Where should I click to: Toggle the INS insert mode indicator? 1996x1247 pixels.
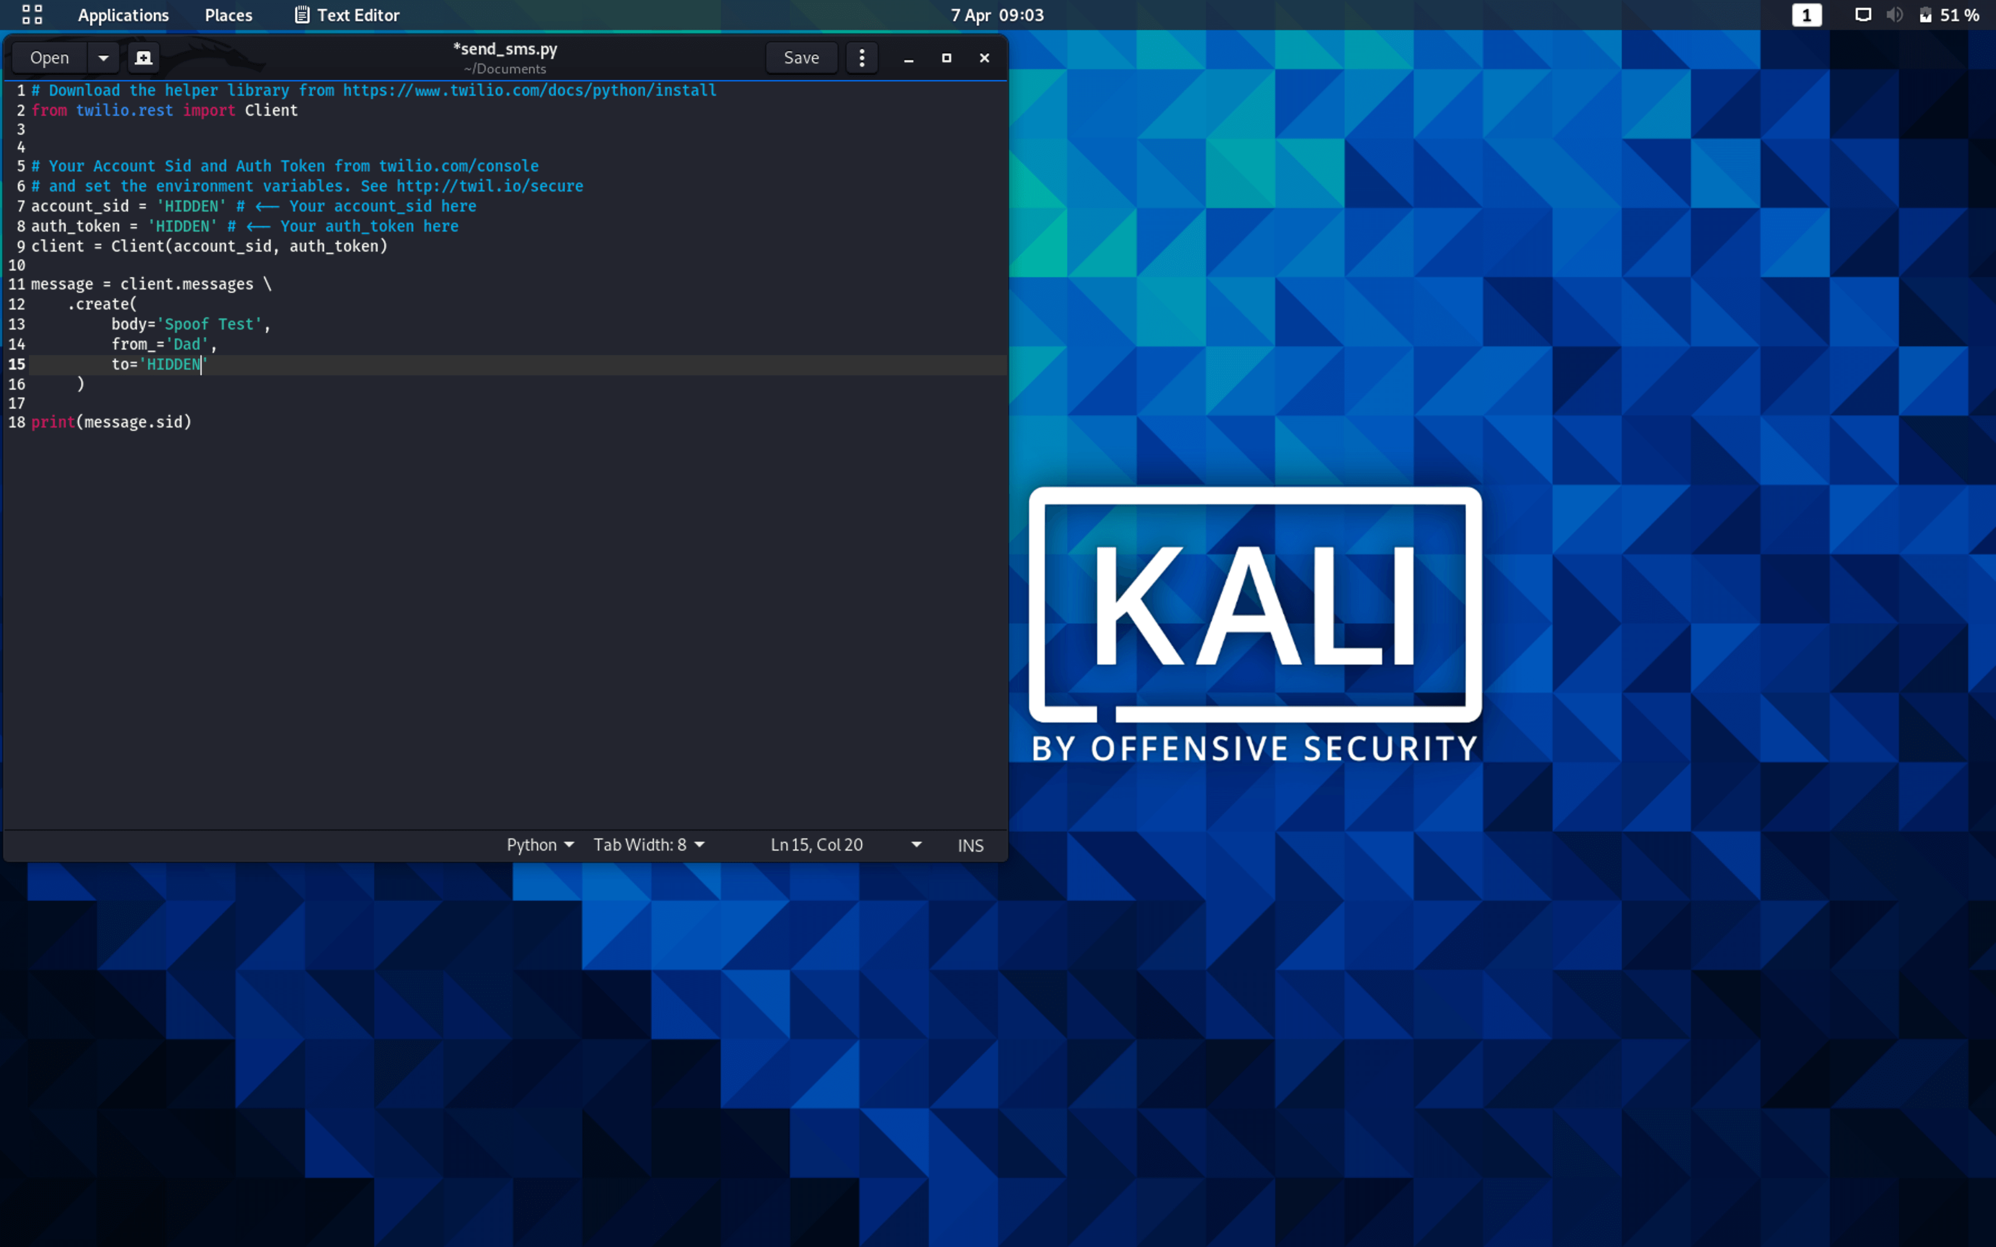click(x=970, y=846)
